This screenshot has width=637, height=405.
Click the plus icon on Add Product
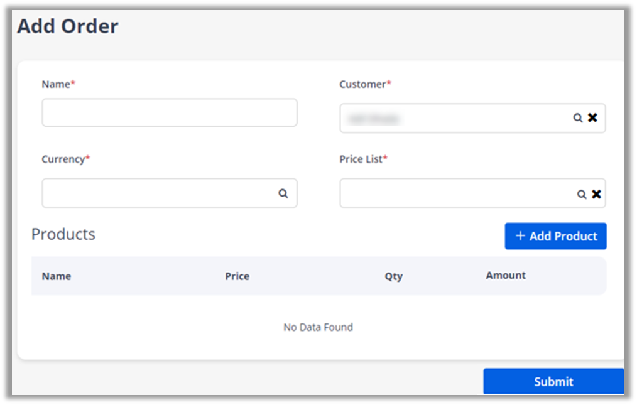tap(520, 236)
